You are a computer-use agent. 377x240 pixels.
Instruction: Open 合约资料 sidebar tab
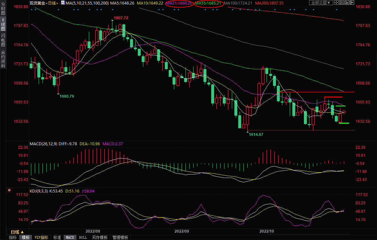click(x=3, y=59)
